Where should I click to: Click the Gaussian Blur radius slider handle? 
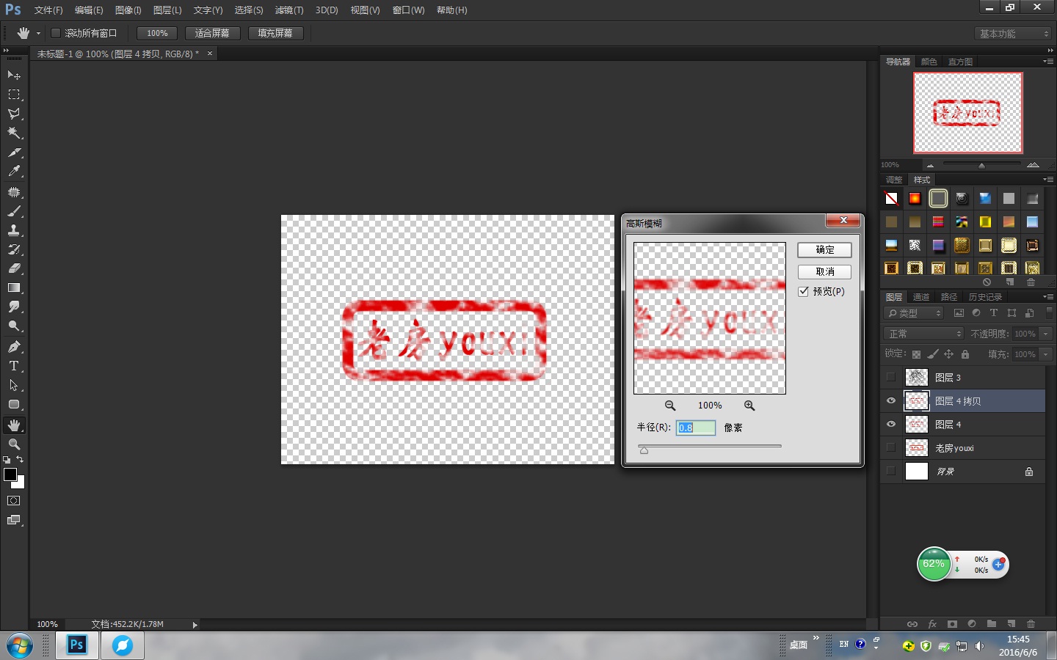(644, 450)
